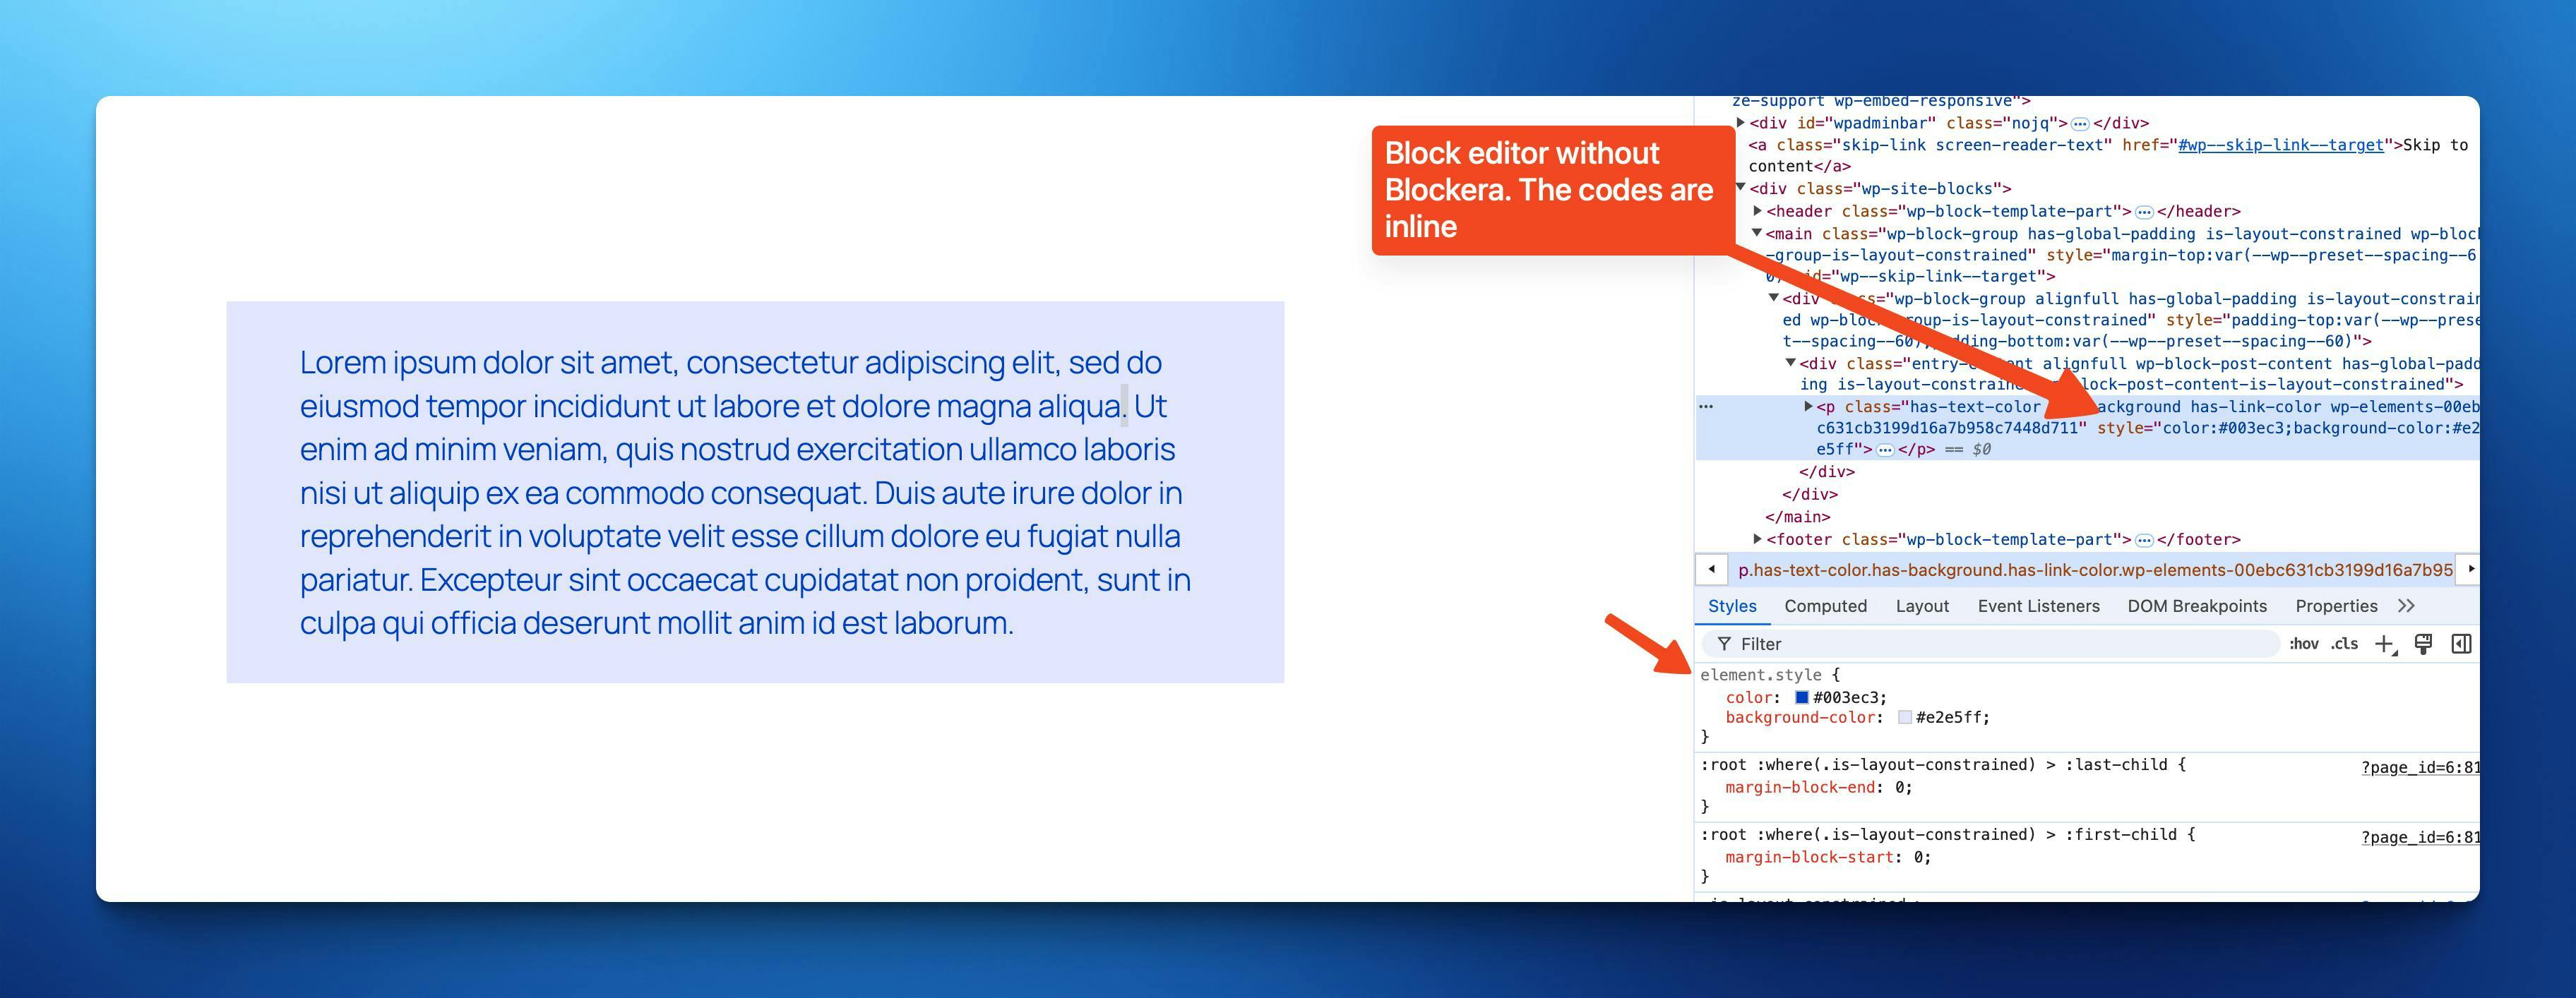Open the Layout tab
Image resolution: width=2576 pixels, height=998 pixels.
coord(1922,606)
